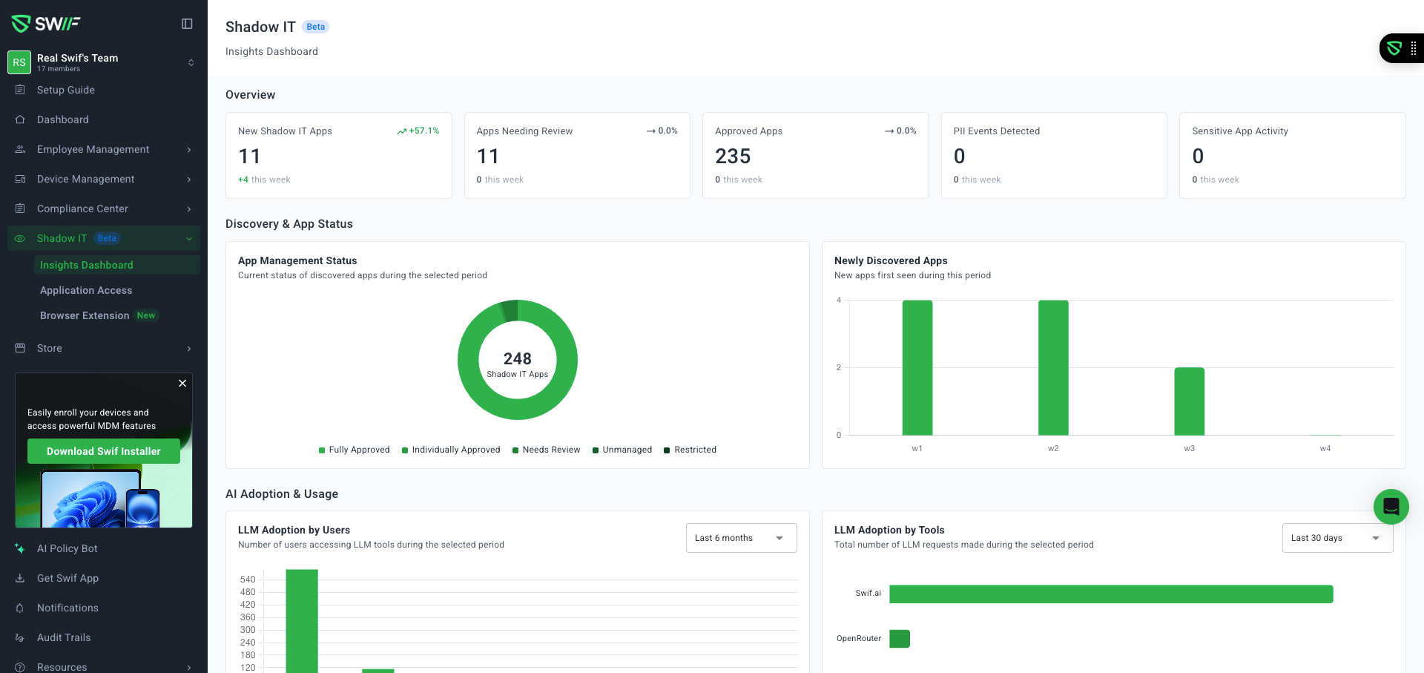Click the Dashboard home icon
1424x673 pixels.
point(20,119)
